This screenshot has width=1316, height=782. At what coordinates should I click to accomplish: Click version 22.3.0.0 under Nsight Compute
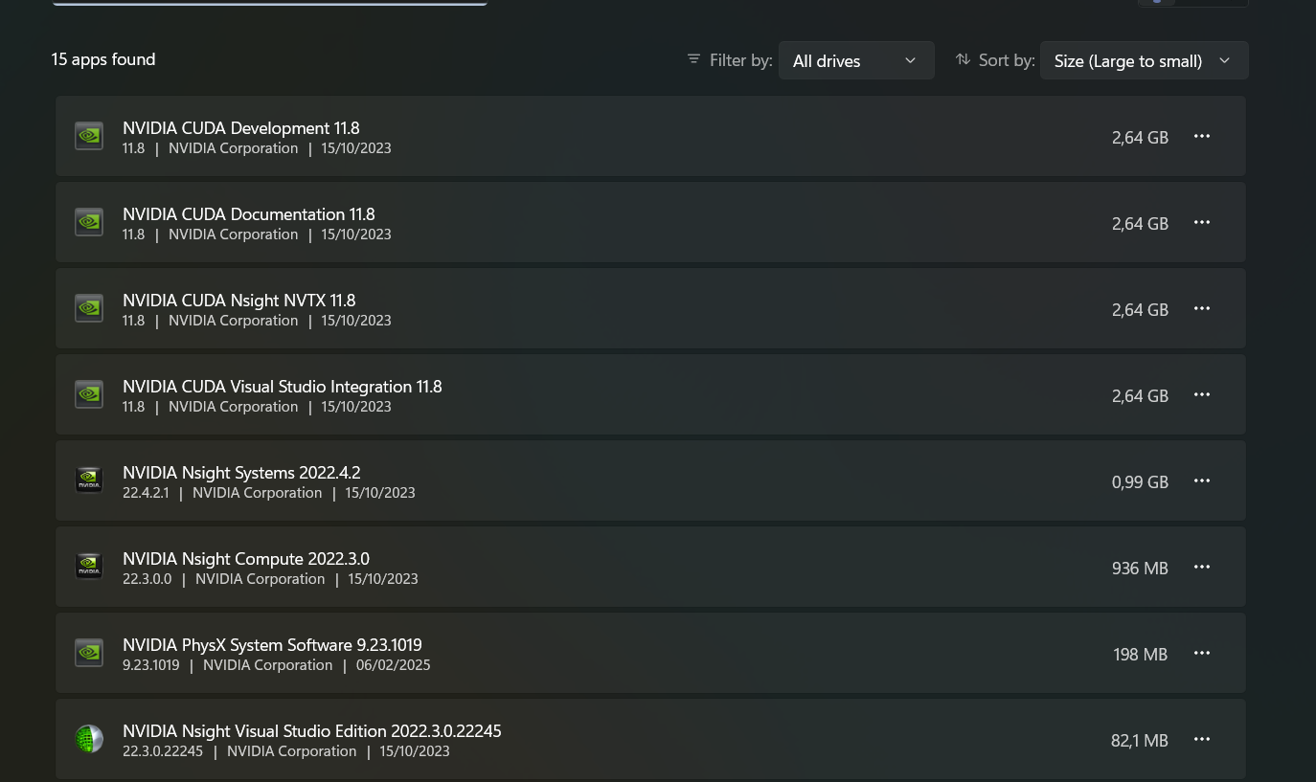[147, 579]
